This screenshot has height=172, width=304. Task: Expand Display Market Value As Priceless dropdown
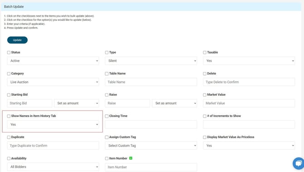click(x=249, y=145)
